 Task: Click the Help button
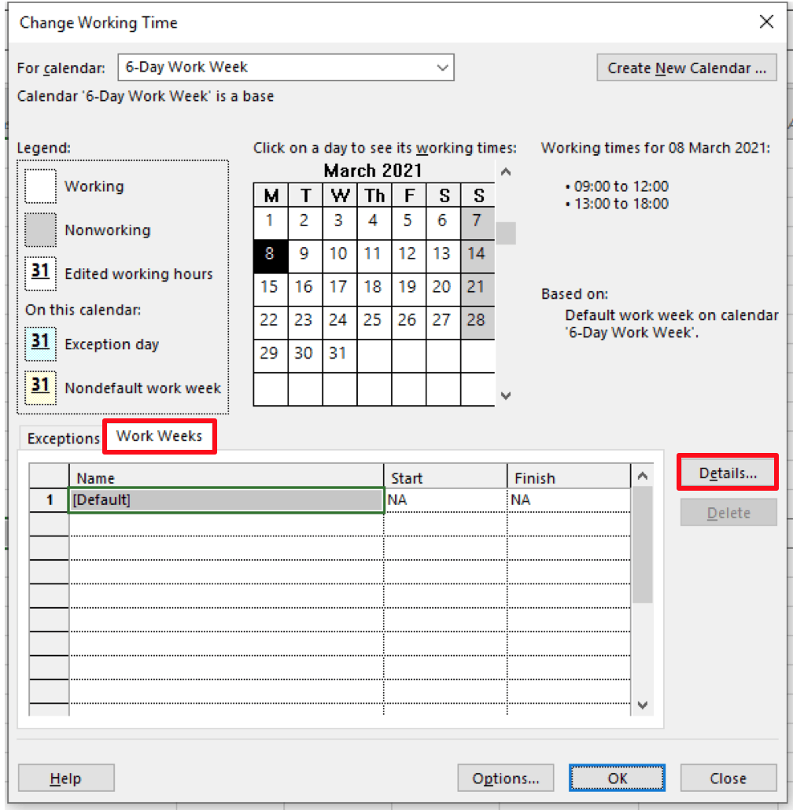click(65, 778)
